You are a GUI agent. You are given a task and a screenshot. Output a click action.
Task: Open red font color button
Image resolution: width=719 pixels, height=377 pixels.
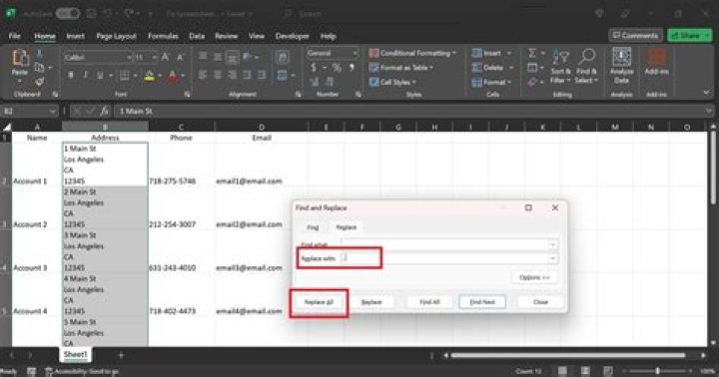(x=173, y=75)
